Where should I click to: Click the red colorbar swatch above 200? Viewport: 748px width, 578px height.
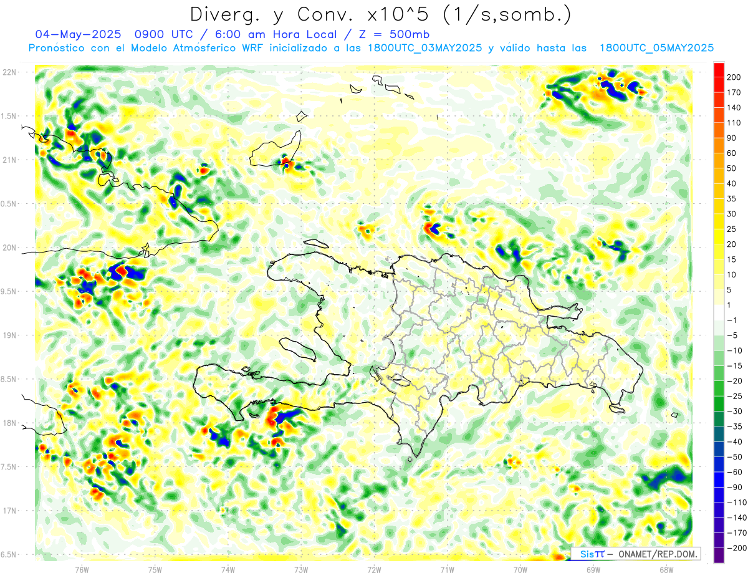[x=719, y=70]
